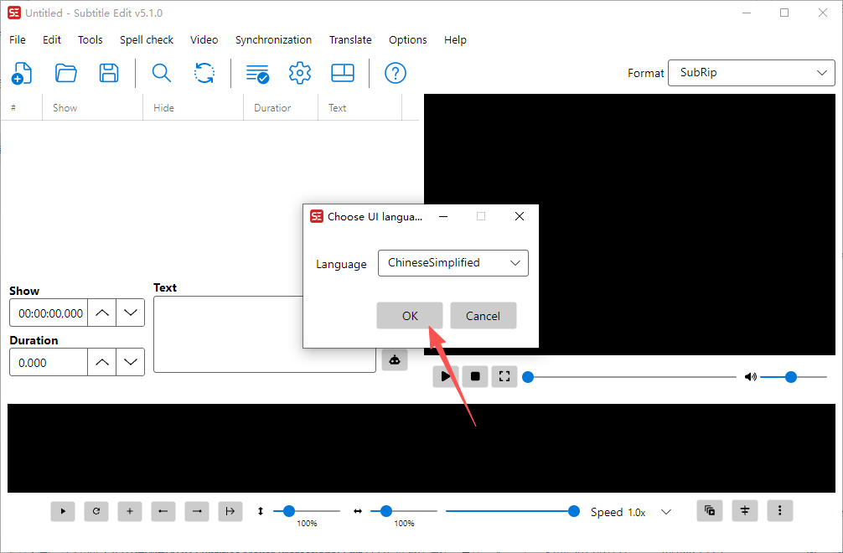This screenshot has height=553, width=843.
Task: Open the Synchronization menu
Action: click(x=273, y=39)
